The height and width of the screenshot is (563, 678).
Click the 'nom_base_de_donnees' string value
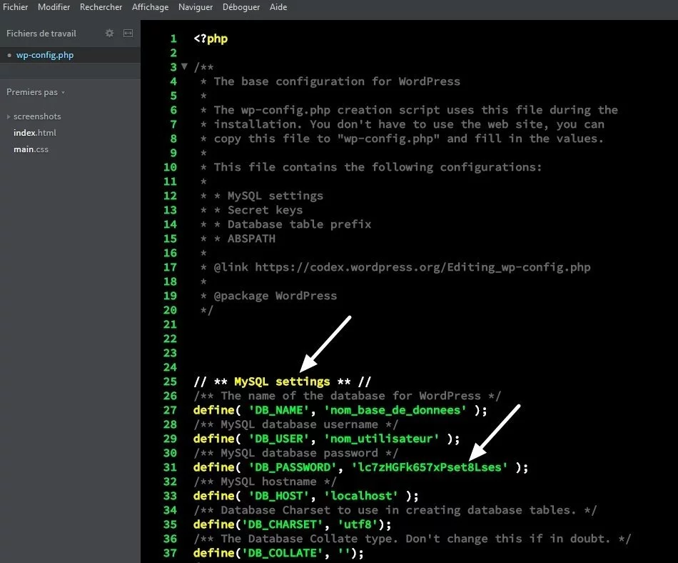click(x=395, y=410)
